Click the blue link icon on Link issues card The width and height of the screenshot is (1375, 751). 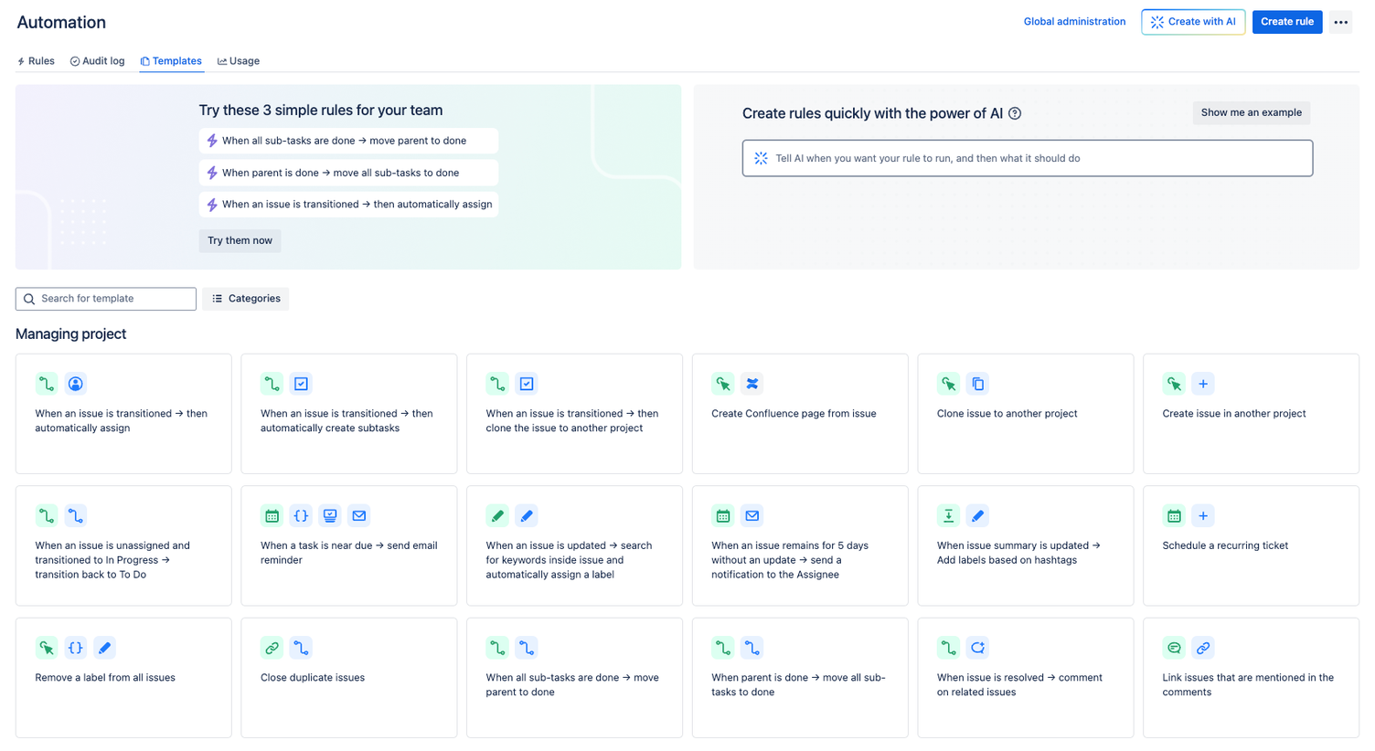pos(1203,648)
